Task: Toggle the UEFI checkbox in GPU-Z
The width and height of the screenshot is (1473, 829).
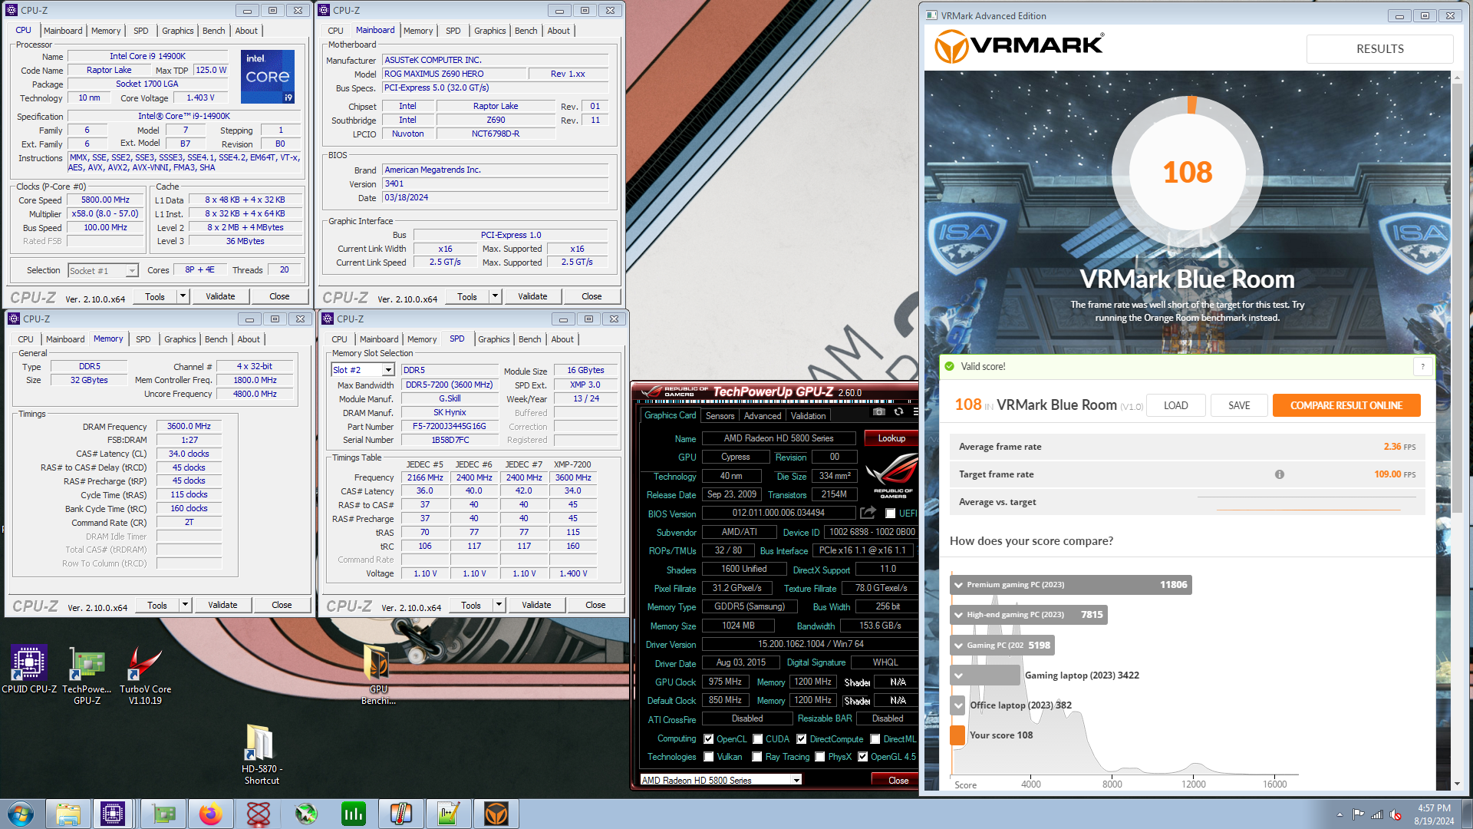Action: pyautogui.click(x=891, y=514)
